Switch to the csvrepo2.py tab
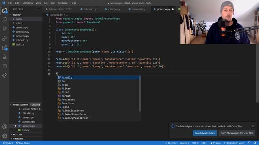 138,9
